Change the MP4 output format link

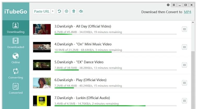click(188, 12)
